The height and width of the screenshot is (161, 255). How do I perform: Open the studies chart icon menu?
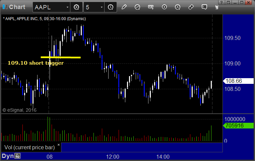click(x=137, y=7)
